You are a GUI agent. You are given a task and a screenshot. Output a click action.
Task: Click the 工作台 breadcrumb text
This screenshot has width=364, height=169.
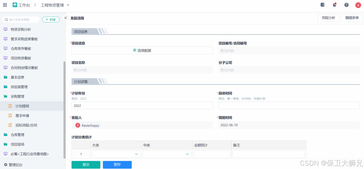tap(24, 5)
